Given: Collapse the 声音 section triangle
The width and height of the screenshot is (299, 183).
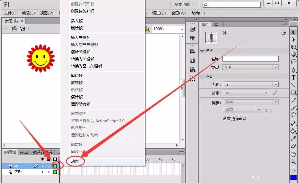Looking at the screenshot, I should pyautogui.click(x=202, y=77).
